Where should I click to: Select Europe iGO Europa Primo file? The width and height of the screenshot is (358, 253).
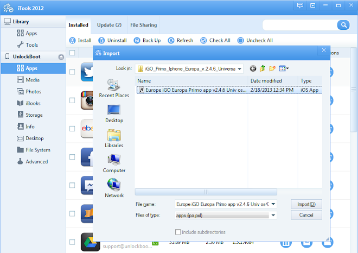point(229,90)
